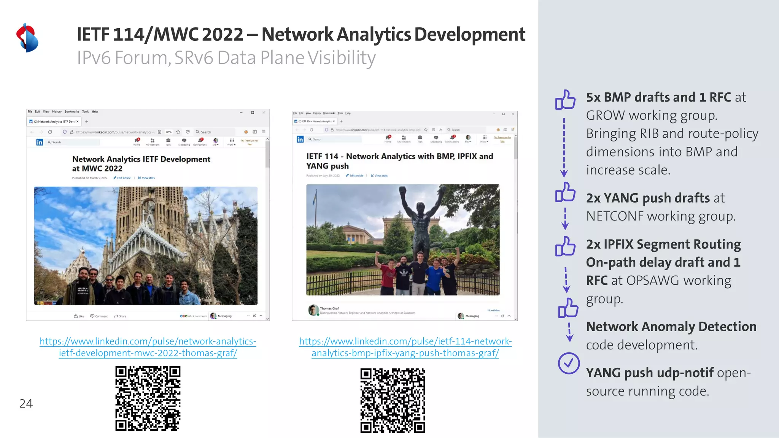Click View stats under MWC 2022 title
The image size is (779, 438).
tap(146, 178)
